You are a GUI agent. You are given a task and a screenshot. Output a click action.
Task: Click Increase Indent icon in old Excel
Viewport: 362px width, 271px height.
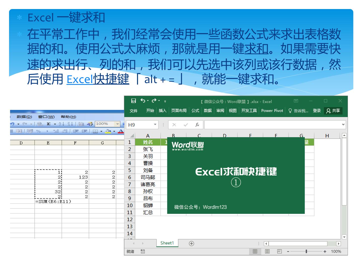pyautogui.click(x=85, y=131)
